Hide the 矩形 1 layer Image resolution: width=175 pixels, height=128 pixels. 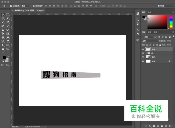pyautogui.click(x=143, y=57)
